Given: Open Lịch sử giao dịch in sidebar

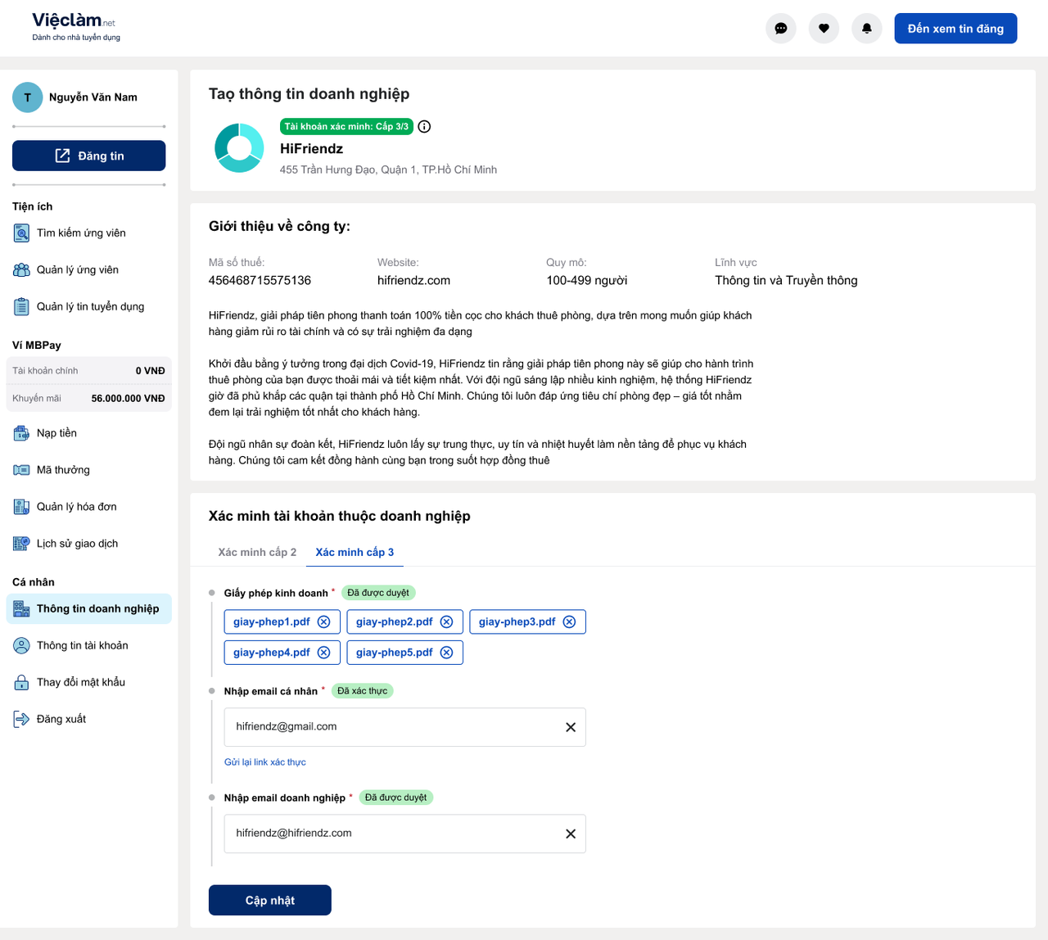Looking at the screenshot, I should pyautogui.click(x=88, y=544).
